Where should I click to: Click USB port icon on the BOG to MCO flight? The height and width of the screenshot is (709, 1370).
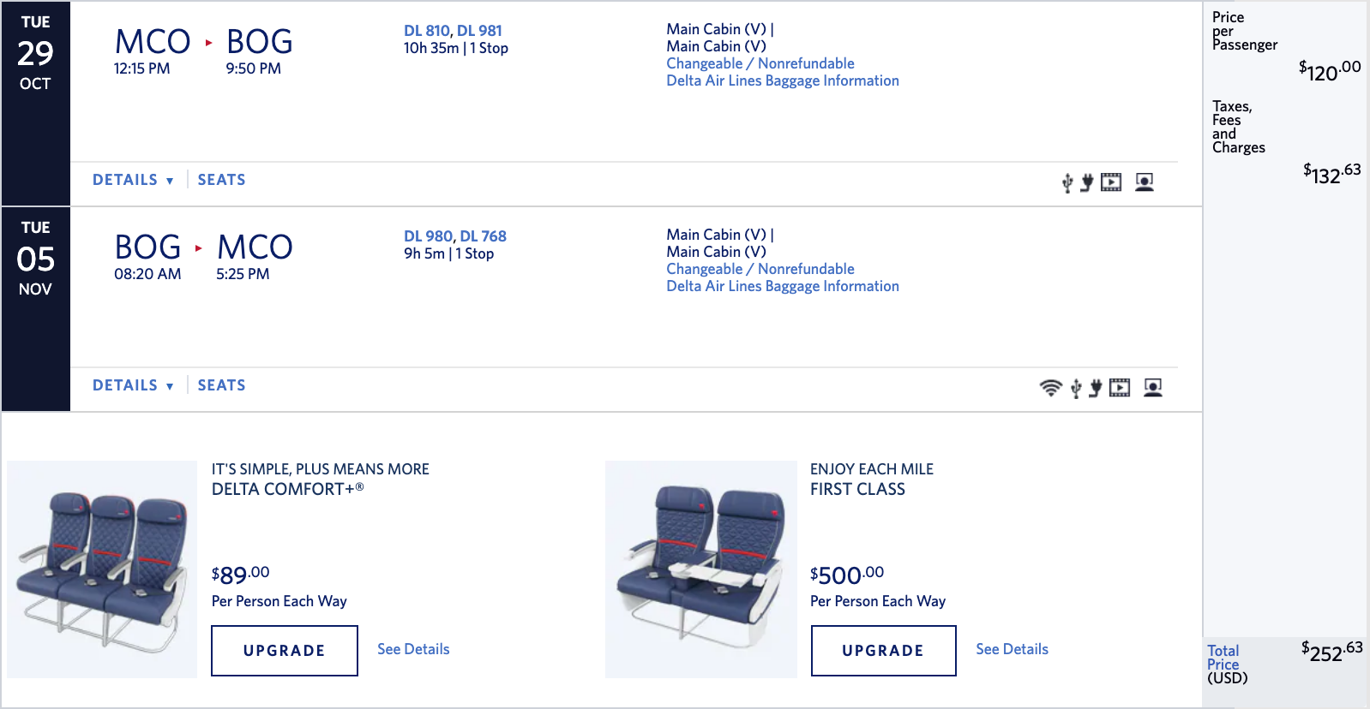pyautogui.click(x=1076, y=388)
